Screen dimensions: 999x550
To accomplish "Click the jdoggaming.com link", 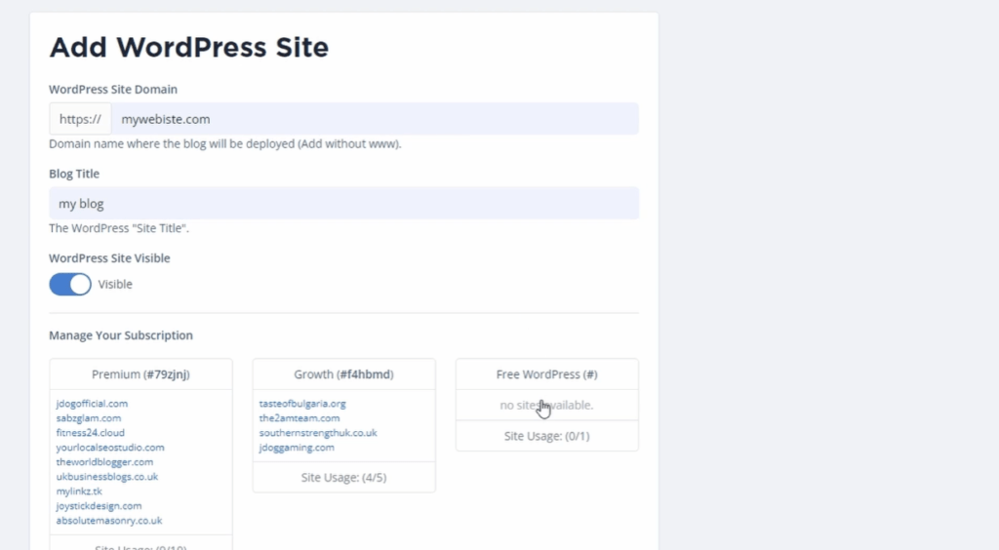I will tap(297, 448).
